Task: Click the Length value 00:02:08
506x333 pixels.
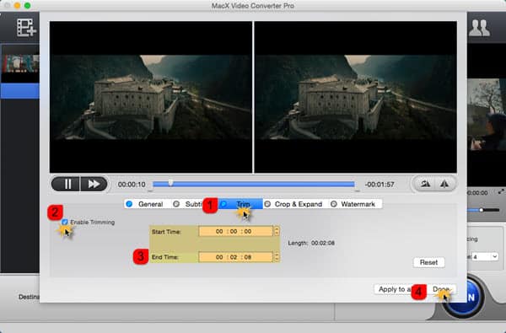Action: pyautogui.click(x=323, y=243)
